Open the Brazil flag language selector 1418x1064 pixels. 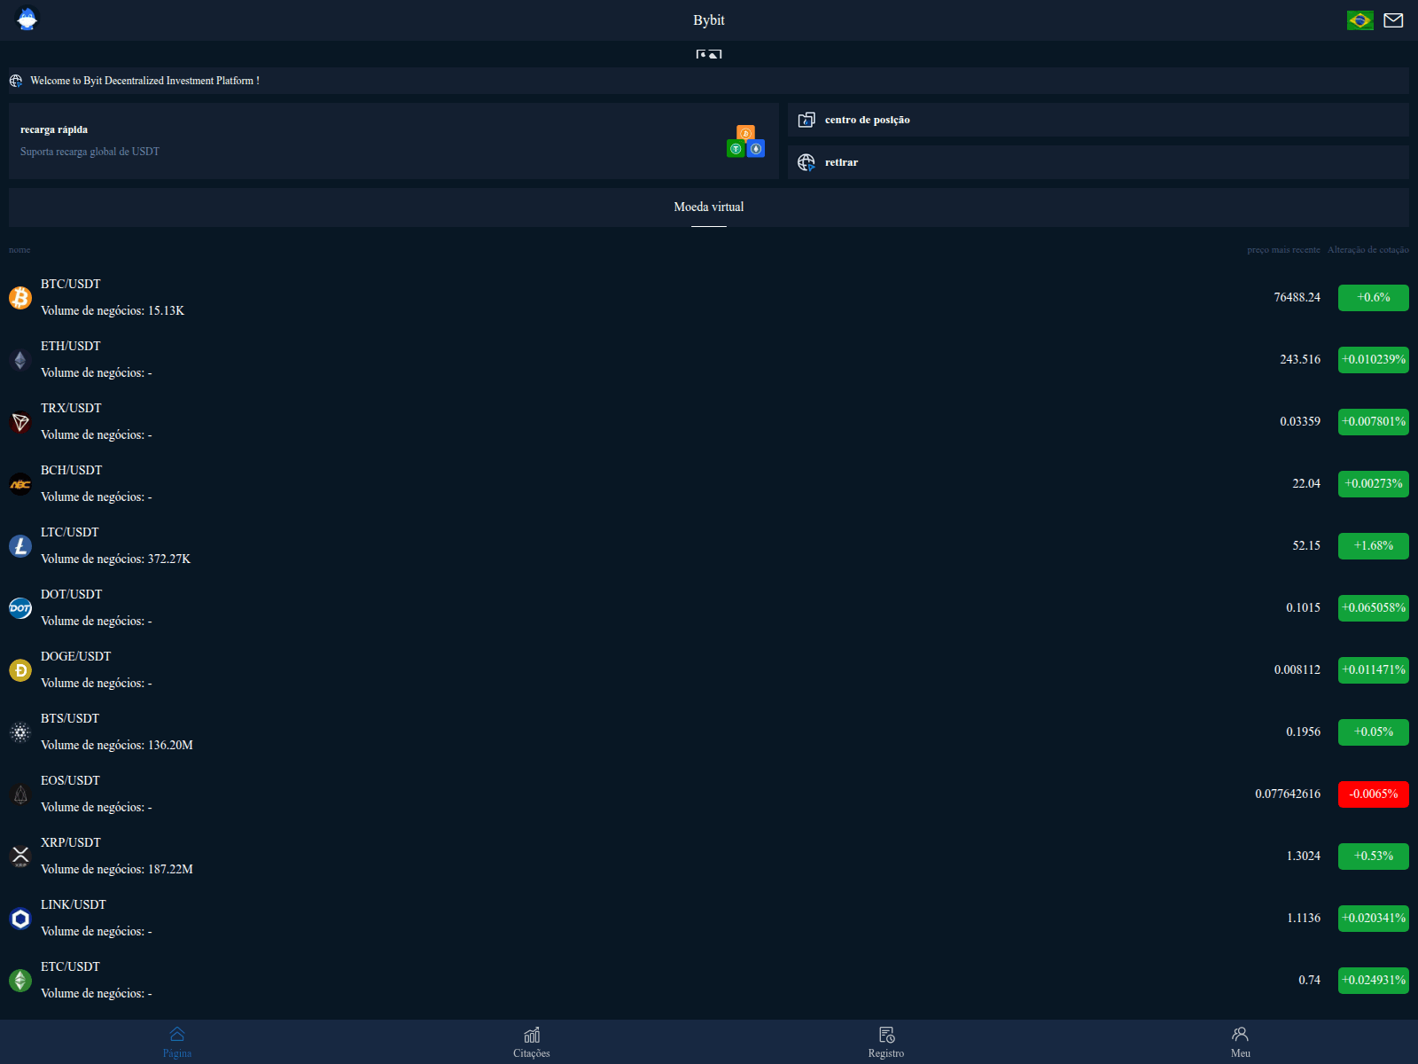tap(1360, 20)
